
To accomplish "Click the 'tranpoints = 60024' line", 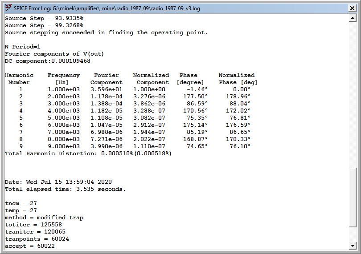I will click(x=37, y=239).
